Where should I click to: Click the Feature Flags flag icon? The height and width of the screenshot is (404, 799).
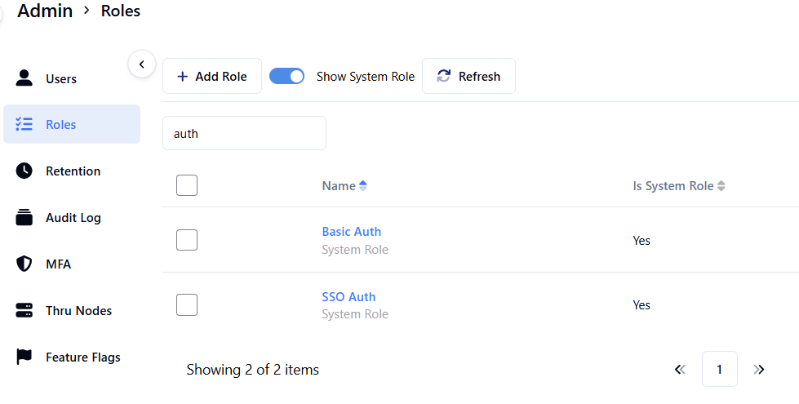click(24, 357)
